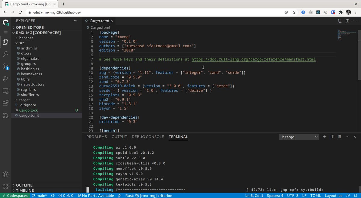
Task: Open the Remote Explorer view
Action: click(x=5, y=91)
